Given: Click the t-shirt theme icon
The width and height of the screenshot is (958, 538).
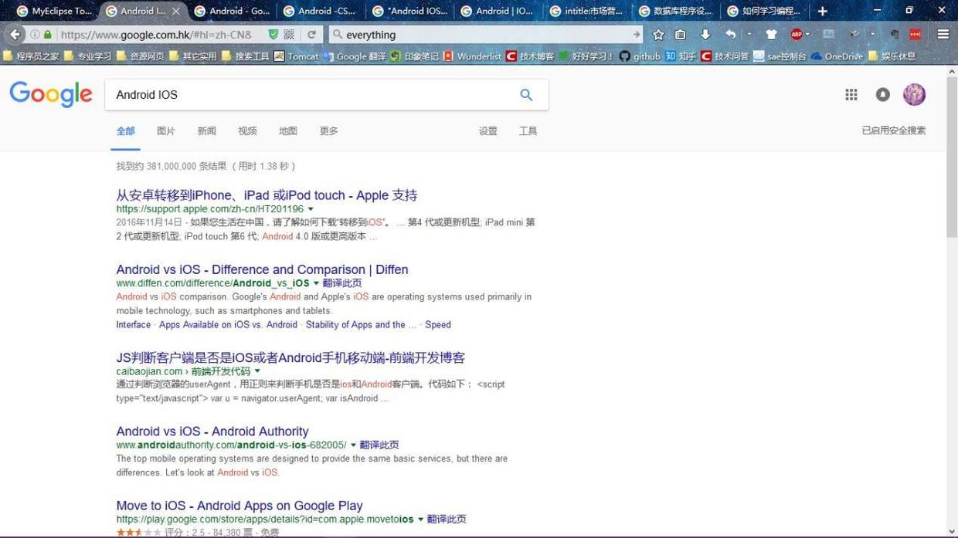Looking at the screenshot, I should tap(771, 34).
